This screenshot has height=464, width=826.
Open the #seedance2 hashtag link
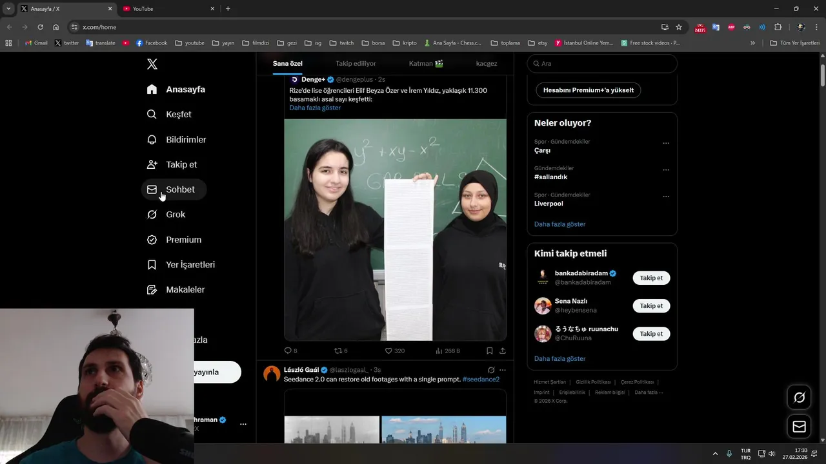481,380
